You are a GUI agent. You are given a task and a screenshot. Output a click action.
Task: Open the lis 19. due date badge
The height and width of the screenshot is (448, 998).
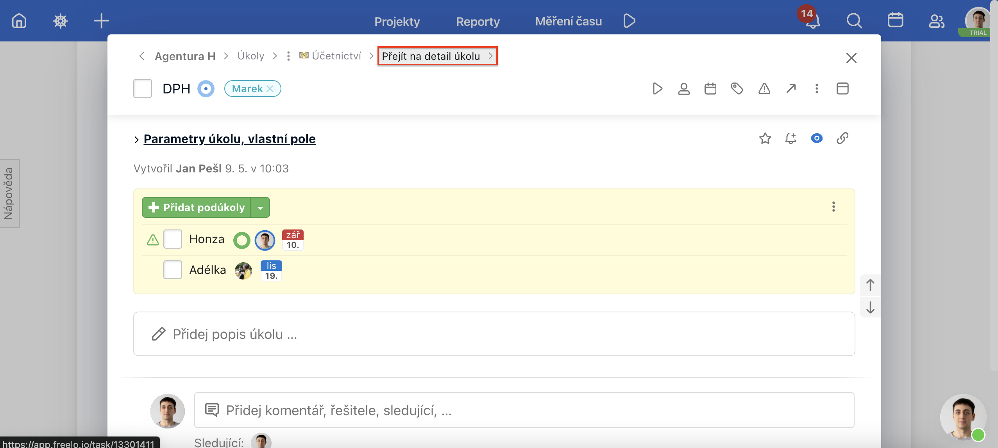pyautogui.click(x=271, y=271)
